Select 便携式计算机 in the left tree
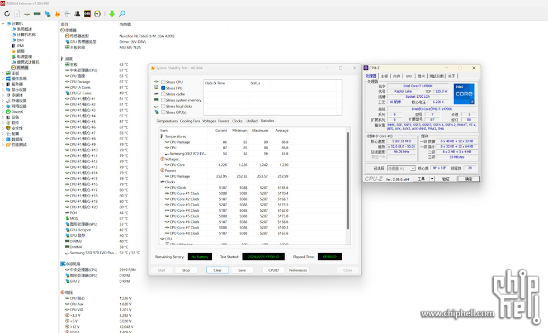 point(28,62)
